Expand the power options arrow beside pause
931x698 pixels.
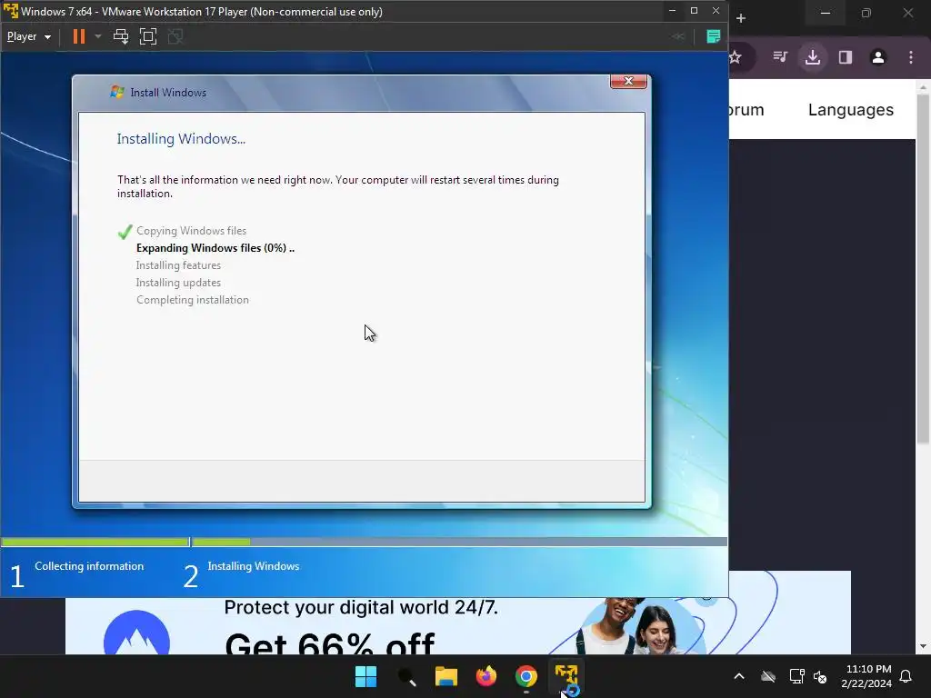pyautogui.click(x=98, y=36)
